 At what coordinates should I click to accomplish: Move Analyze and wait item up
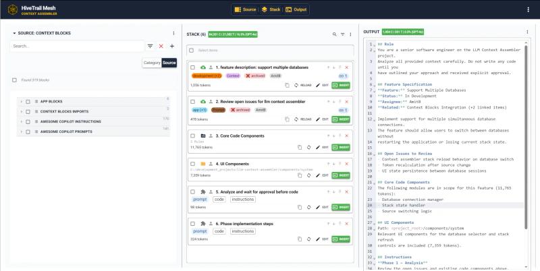[328, 192]
